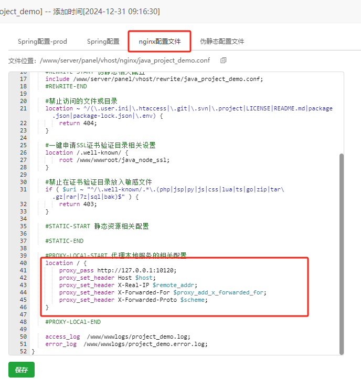This screenshot has width=361, height=387.
Task: Click the green 保存 button
Action: coord(22,370)
